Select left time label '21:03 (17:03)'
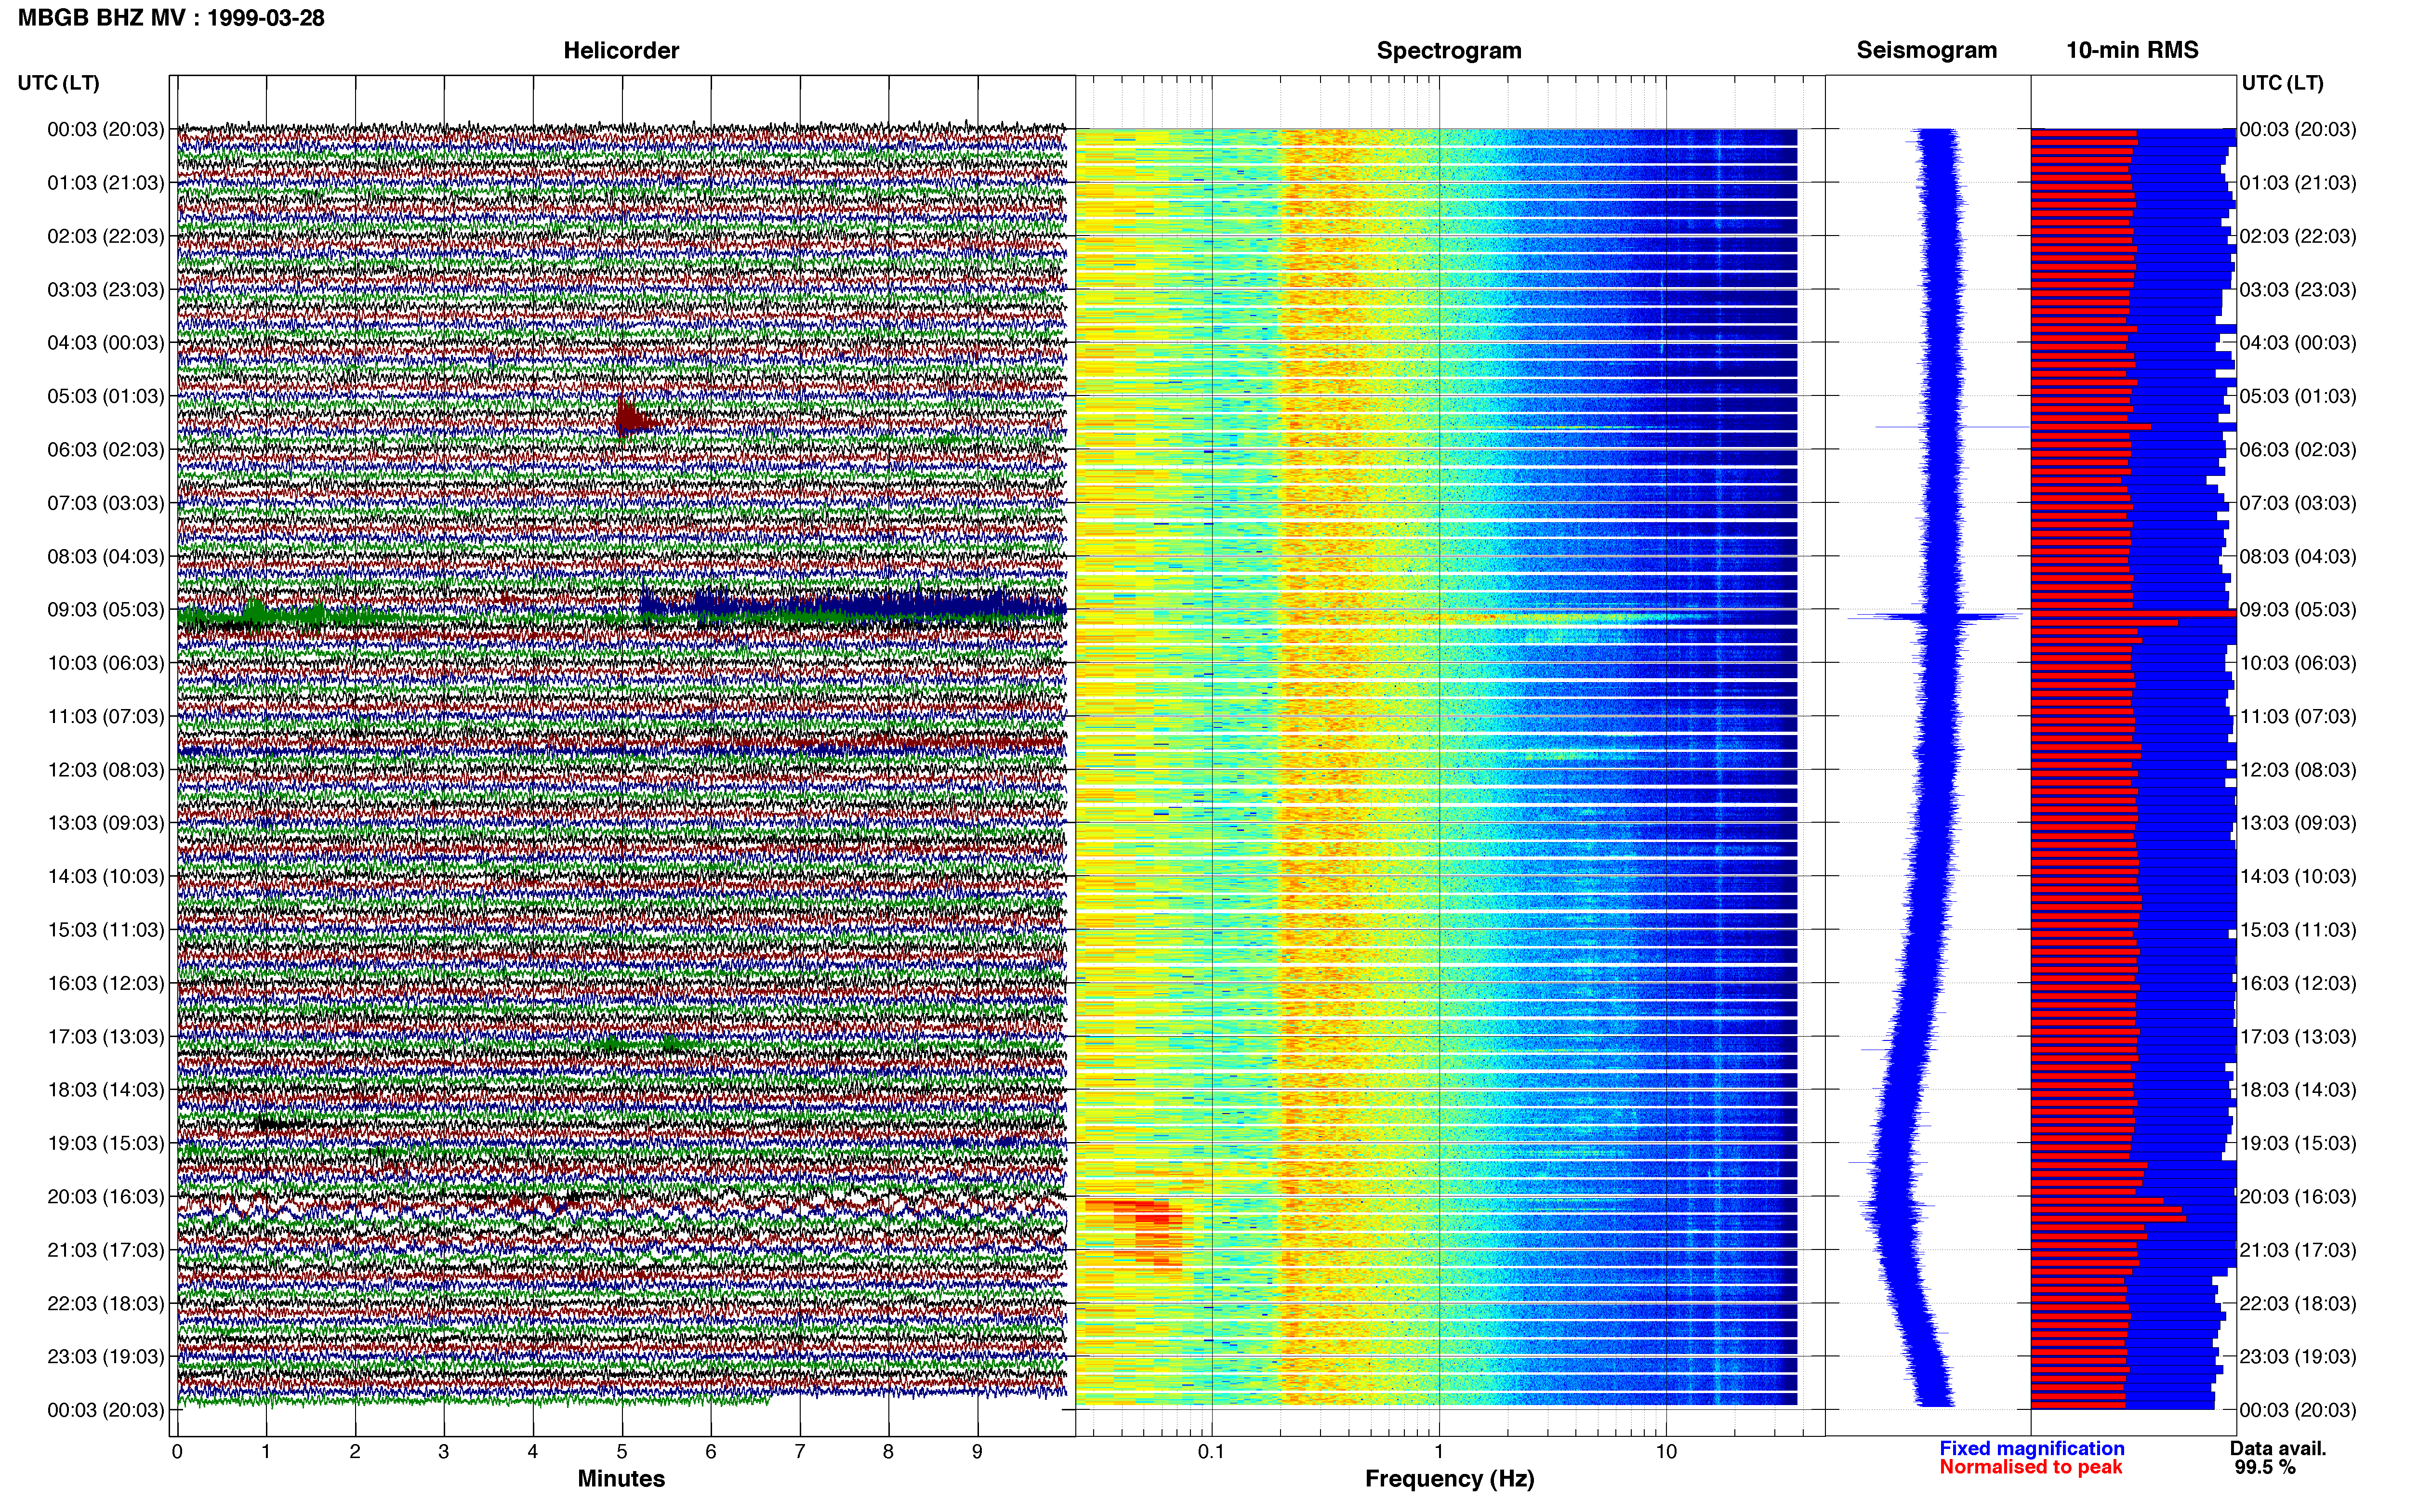The height and width of the screenshot is (1512, 2418). (105, 1250)
